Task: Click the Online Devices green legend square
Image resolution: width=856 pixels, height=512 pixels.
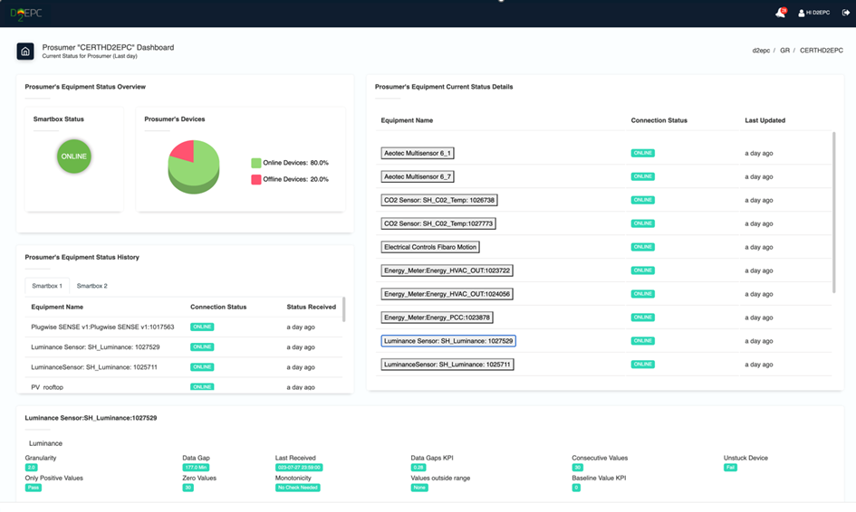Action: click(256, 163)
